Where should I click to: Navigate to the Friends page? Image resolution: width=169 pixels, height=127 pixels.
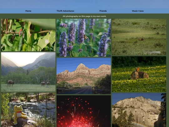(x=103, y=11)
